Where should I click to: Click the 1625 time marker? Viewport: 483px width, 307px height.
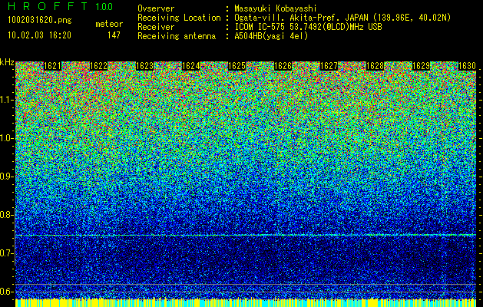237,66
